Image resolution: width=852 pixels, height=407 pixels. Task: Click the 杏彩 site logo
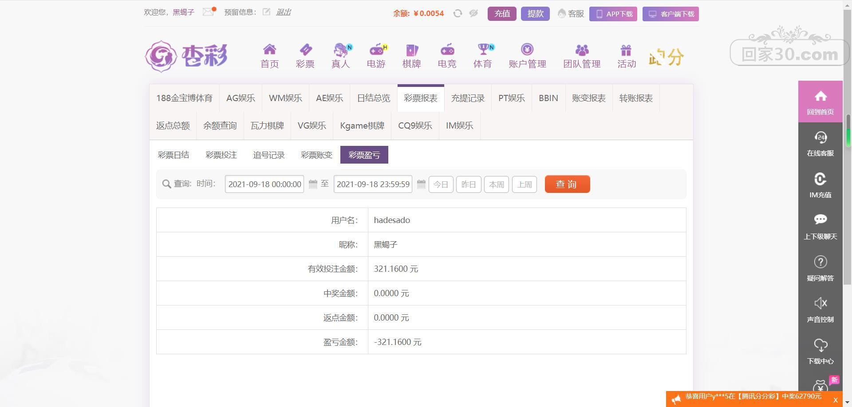186,56
